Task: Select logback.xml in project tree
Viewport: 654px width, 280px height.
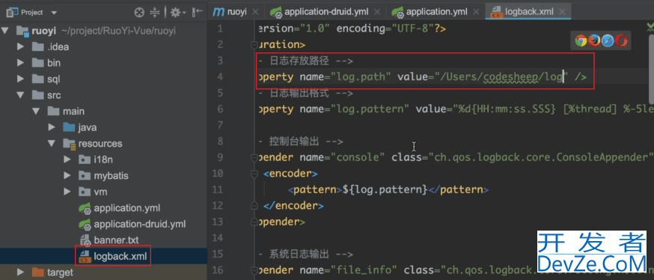Action: tap(120, 256)
